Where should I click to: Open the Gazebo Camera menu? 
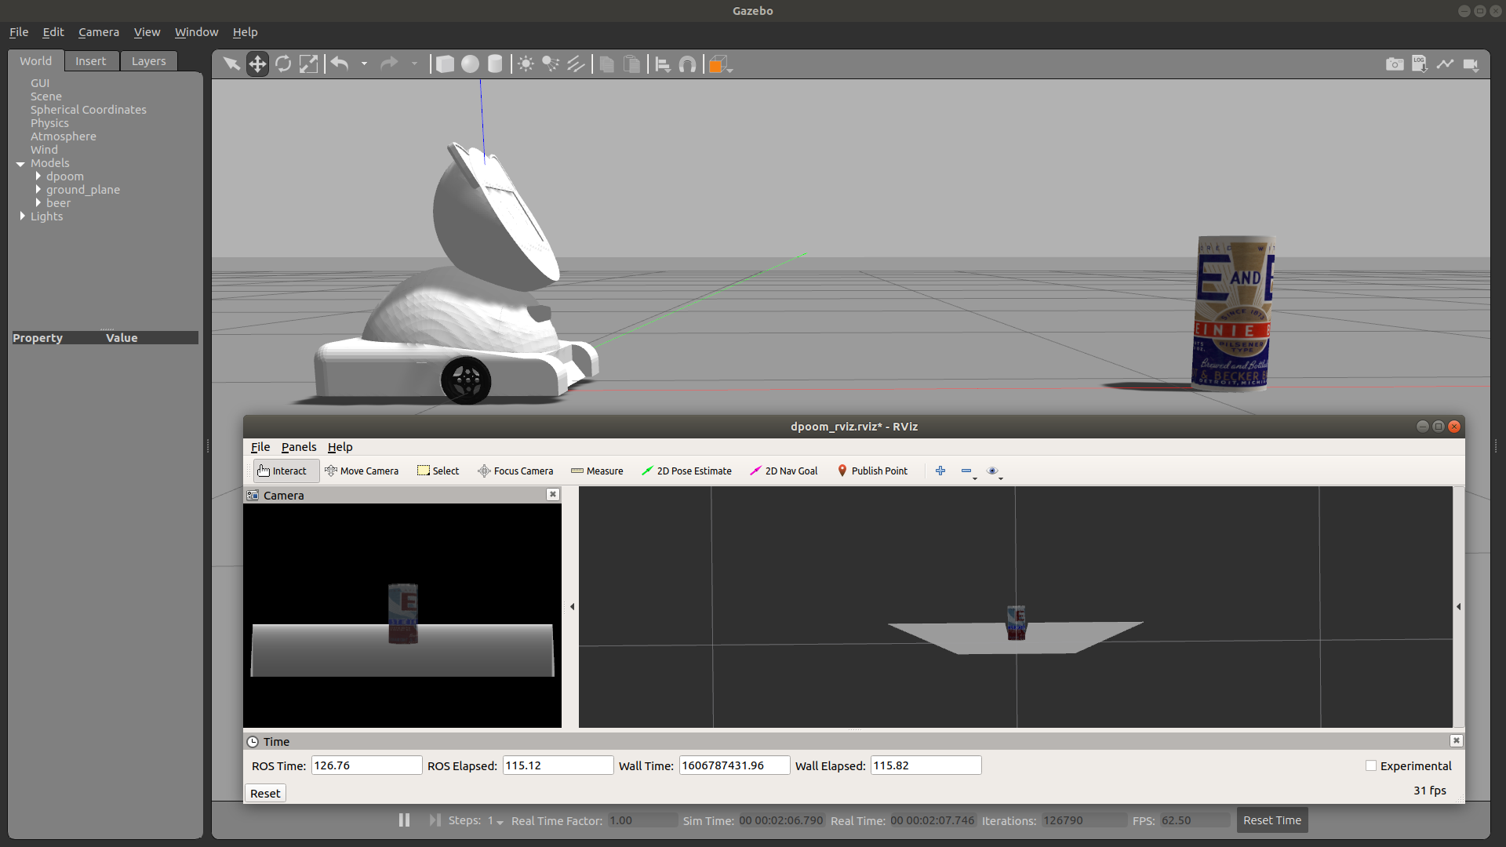[x=99, y=32]
